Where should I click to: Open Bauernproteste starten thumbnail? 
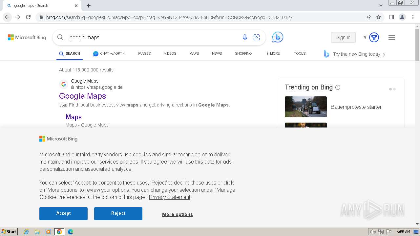tap(306, 107)
